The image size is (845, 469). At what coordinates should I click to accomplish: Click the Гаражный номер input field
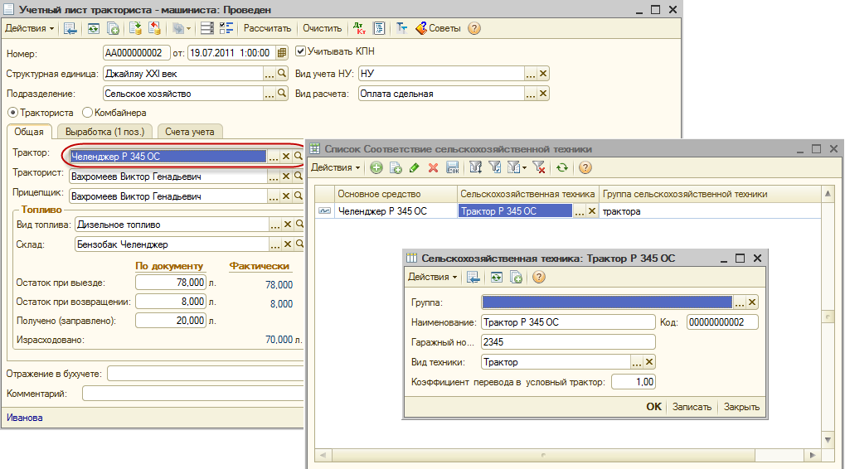tap(567, 342)
